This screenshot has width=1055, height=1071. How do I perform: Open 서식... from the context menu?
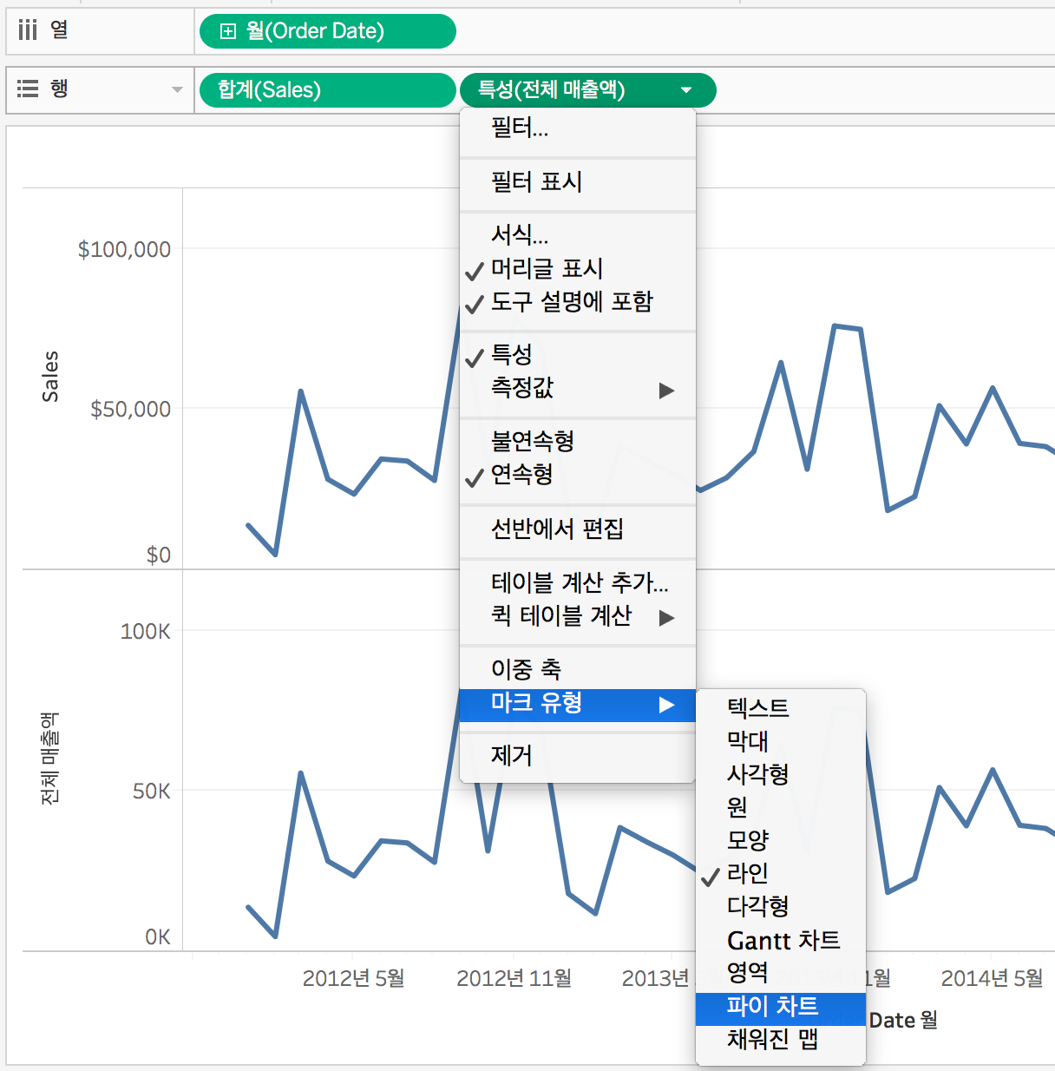[578, 234]
